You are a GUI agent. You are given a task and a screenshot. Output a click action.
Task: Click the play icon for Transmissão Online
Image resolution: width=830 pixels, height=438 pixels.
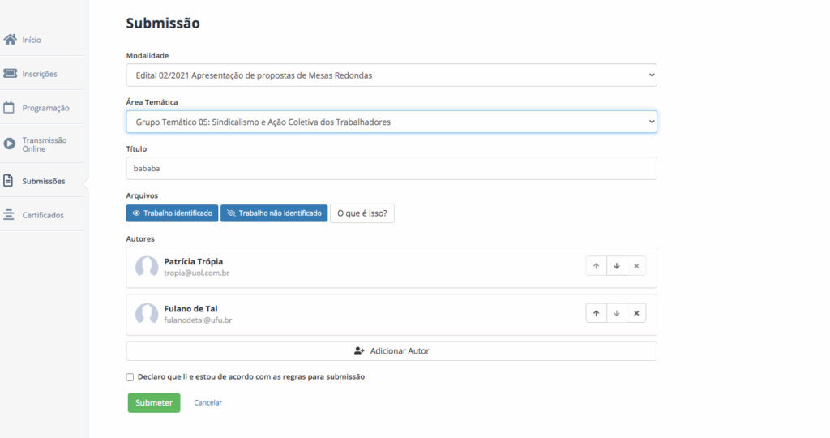pyautogui.click(x=10, y=144)
